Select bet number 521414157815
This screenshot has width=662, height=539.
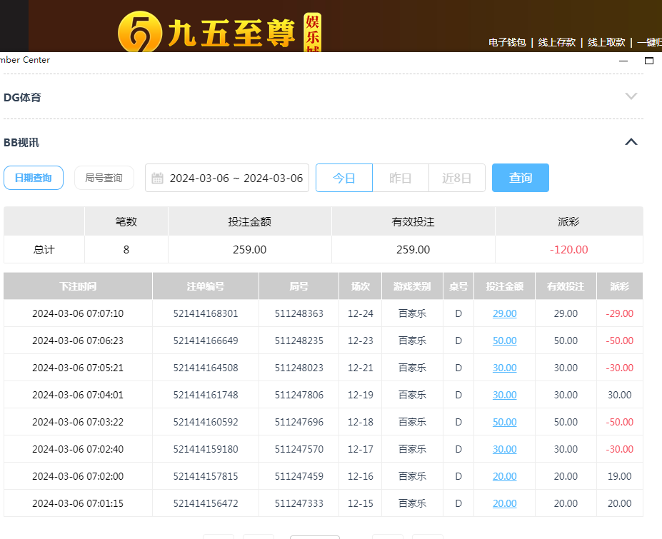click(206, 476)
